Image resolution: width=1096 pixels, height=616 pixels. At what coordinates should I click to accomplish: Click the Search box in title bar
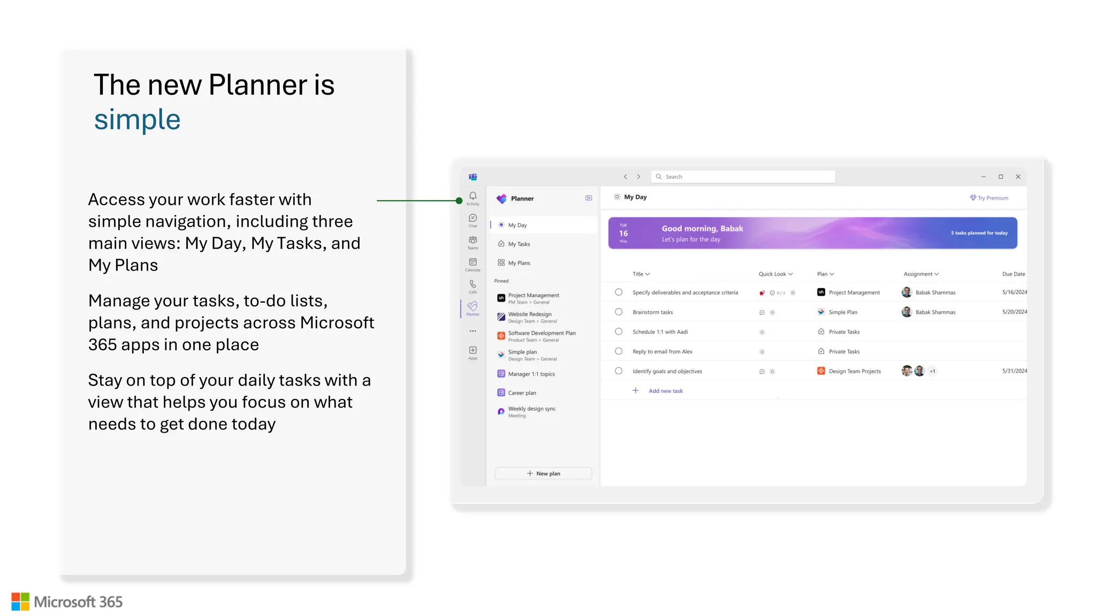point(743,176)
